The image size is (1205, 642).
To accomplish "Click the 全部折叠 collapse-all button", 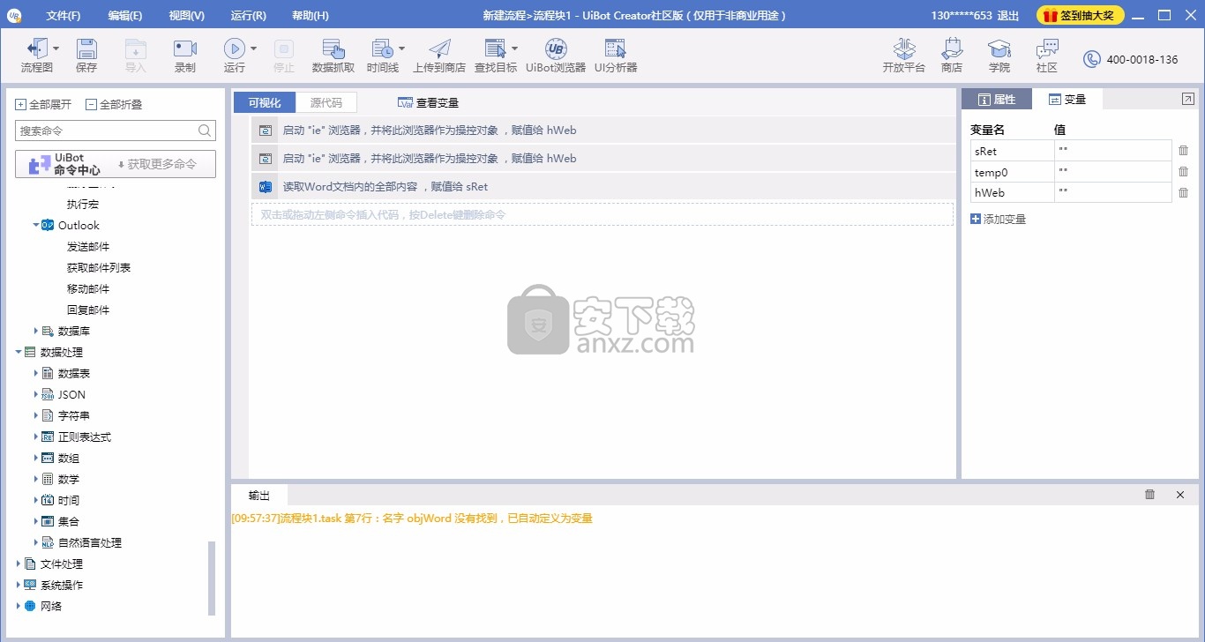I will click(x=114, y=104).
